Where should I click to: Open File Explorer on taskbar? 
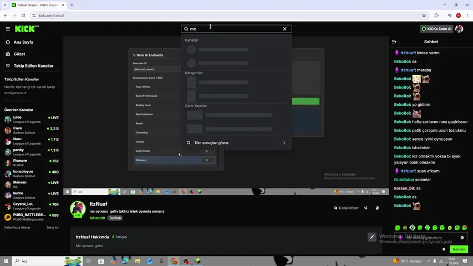click(x=138, y=261)
